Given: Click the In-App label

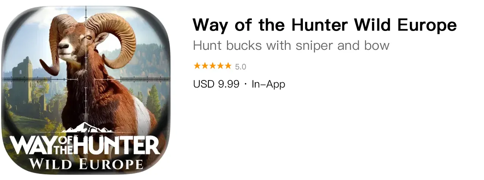Looking at the screenshot, I should 268,84.
